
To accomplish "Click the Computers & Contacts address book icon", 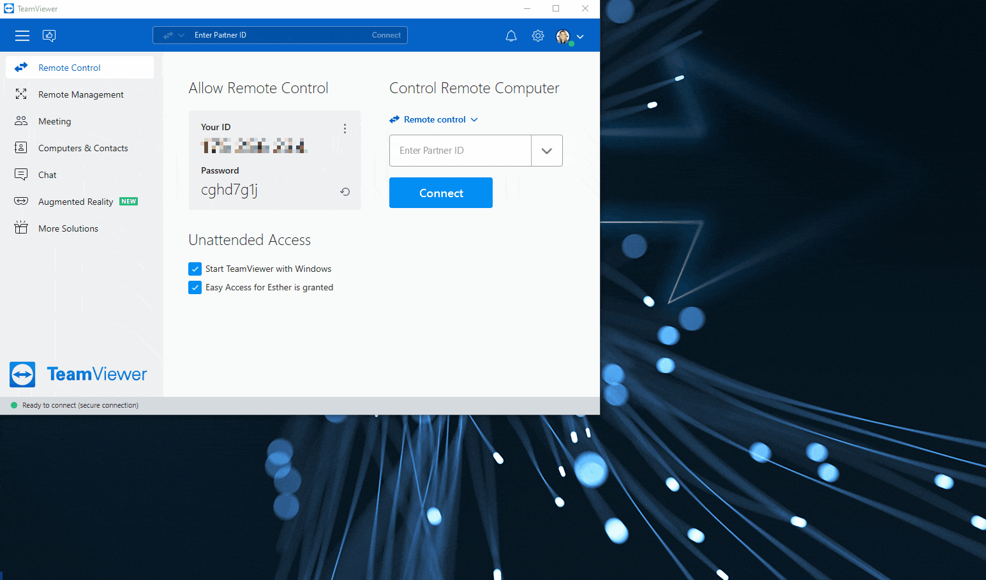I will (21, 147).
